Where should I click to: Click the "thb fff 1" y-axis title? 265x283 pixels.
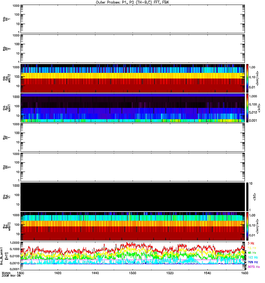7,19
